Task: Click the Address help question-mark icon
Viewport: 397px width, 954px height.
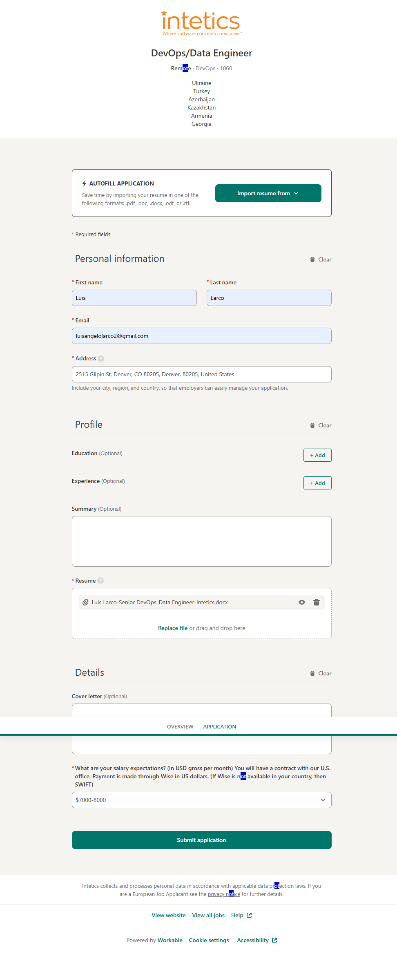Action: coord(101,359)
